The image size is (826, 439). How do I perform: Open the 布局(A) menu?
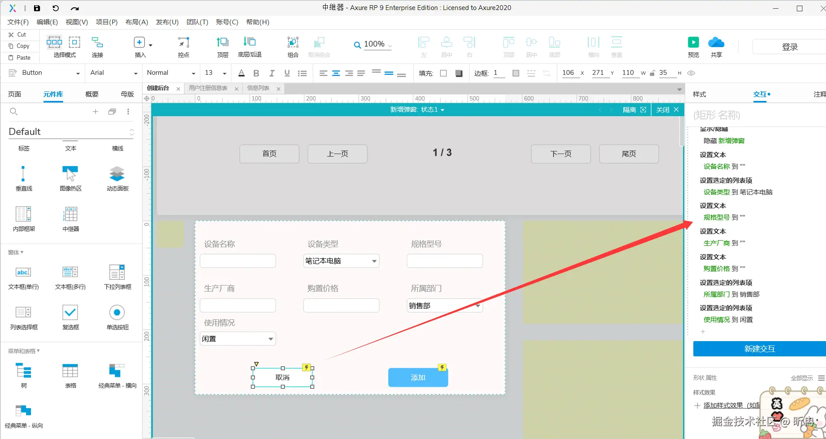click(x=136, y=22)
